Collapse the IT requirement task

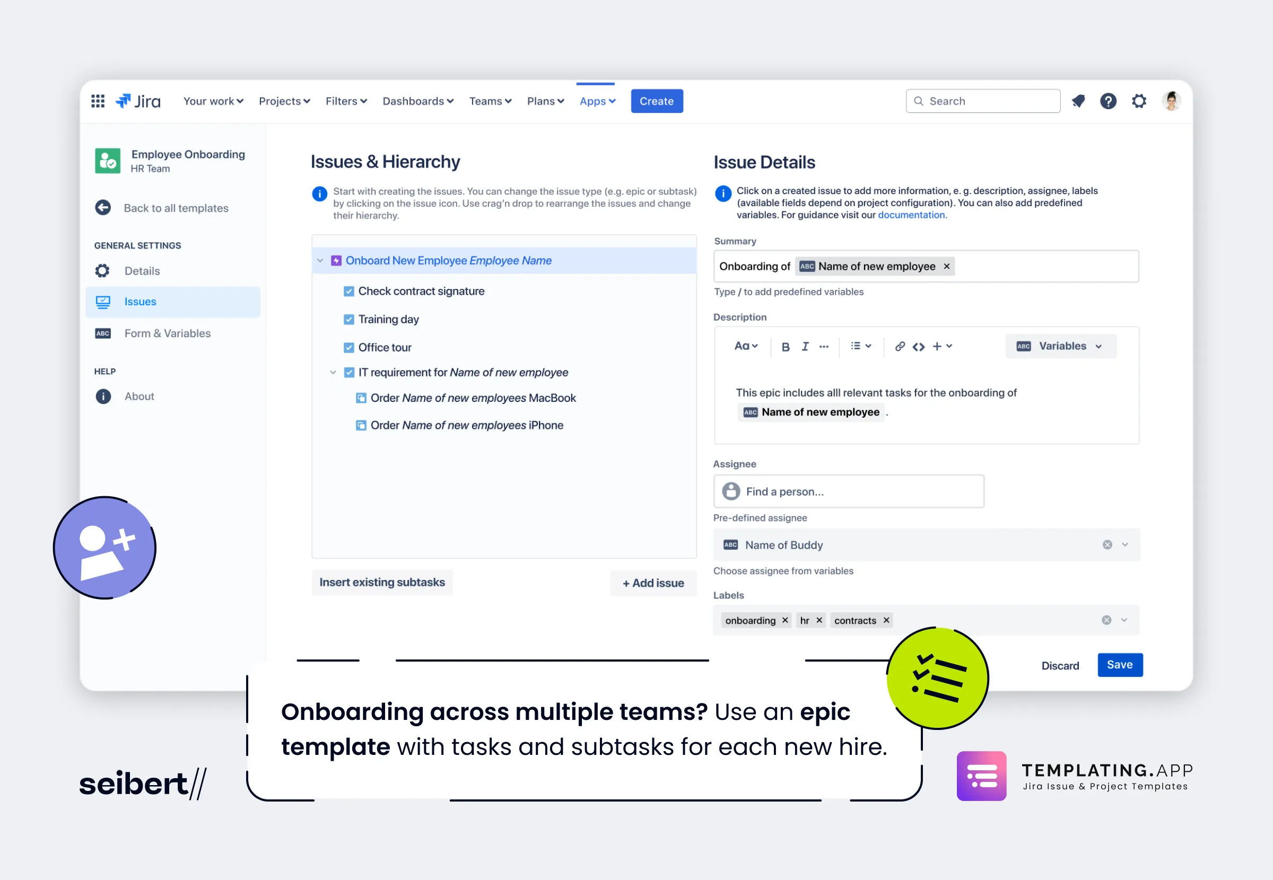click(x=333, y=372)
